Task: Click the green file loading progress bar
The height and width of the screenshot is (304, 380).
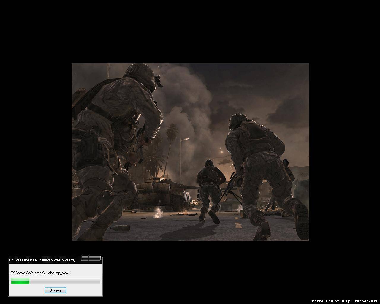Action: pyautogui.click(x=56, y=281)
